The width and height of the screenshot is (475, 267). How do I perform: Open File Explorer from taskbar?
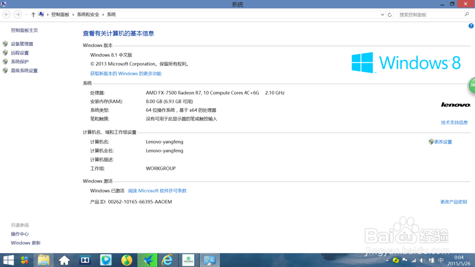44,260
